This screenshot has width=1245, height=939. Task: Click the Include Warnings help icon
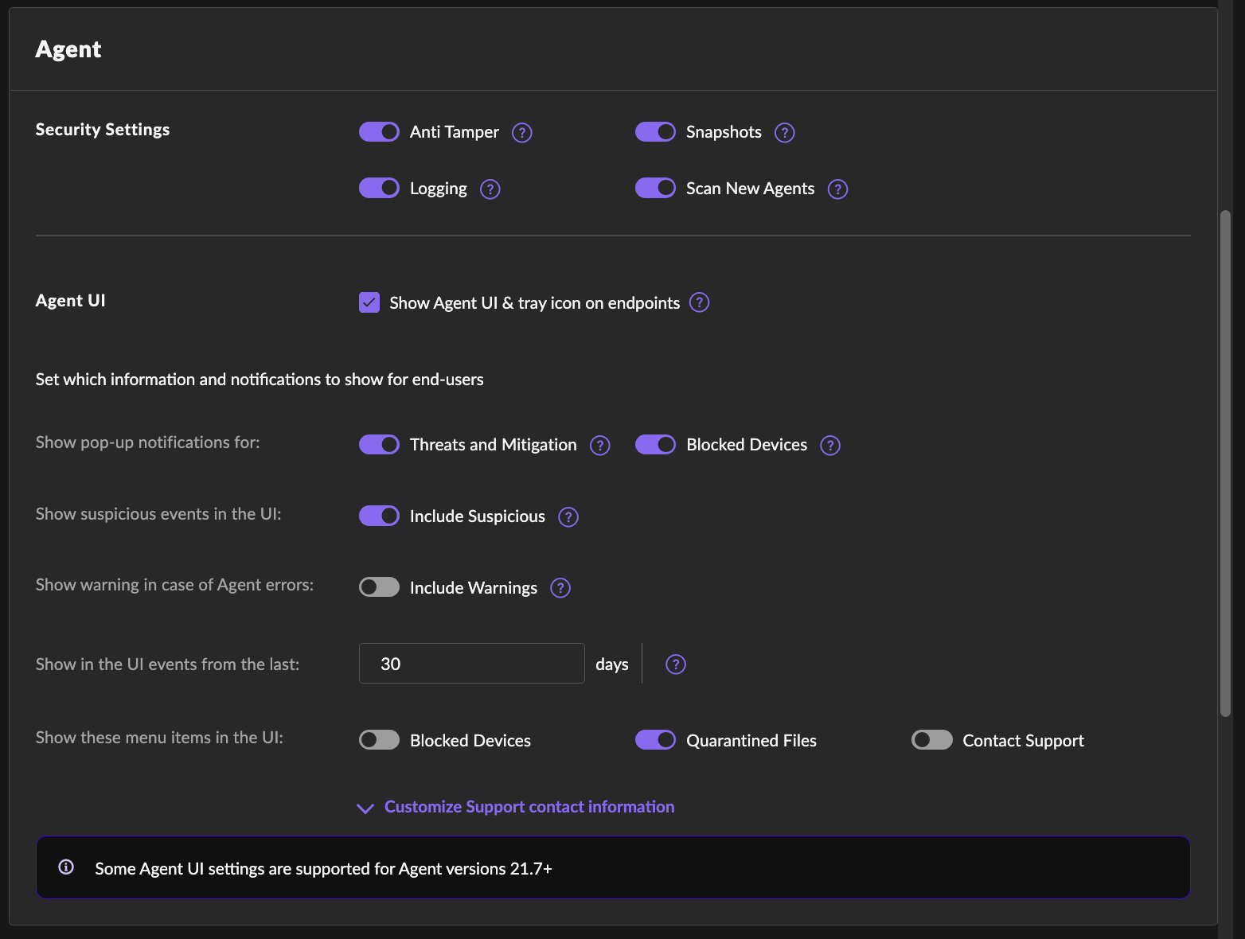coord(560,588)
